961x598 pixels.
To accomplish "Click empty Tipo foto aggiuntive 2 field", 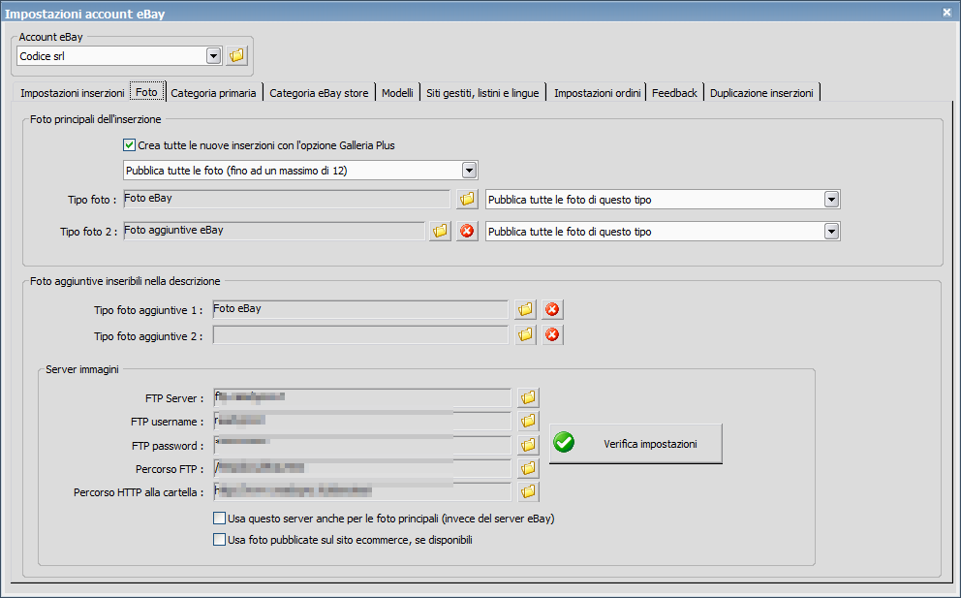I will [x=360, y=335].
